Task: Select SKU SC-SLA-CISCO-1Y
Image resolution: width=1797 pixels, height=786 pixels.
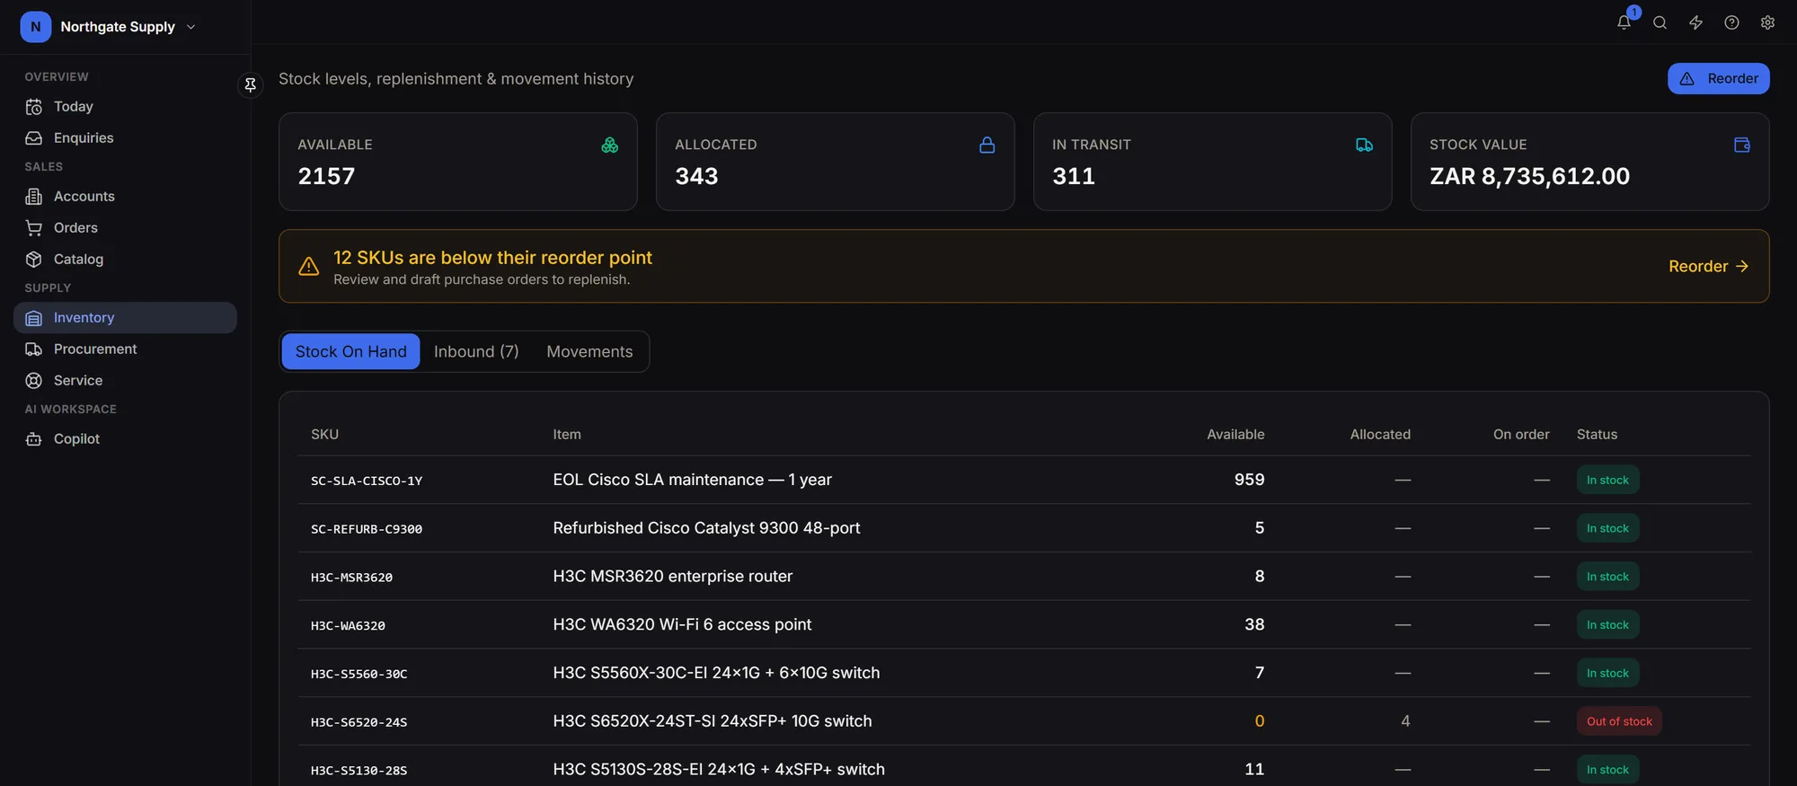Action: tap(367, 481)
